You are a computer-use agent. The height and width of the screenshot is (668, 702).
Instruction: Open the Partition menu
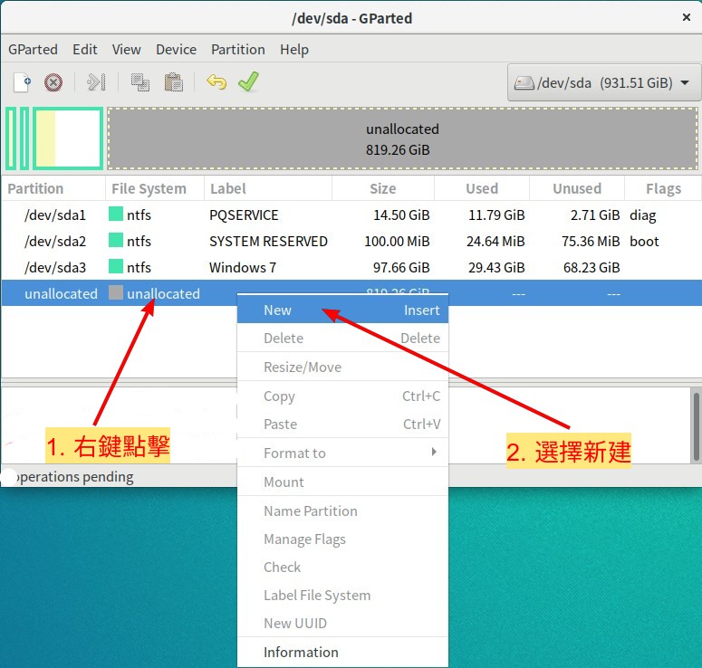237,50
